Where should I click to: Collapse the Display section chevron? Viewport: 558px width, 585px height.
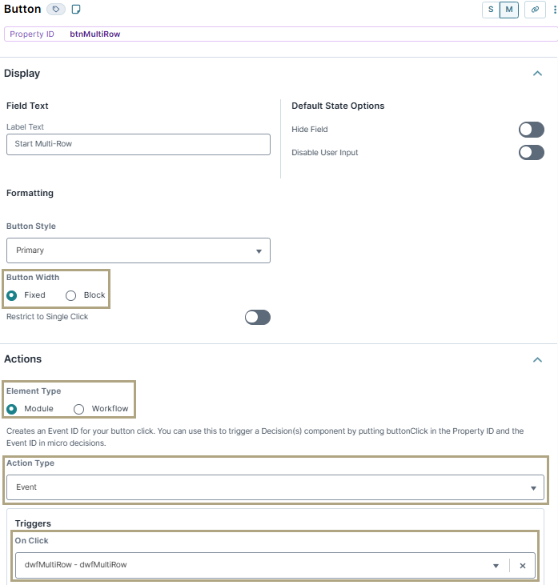(537, 74)
